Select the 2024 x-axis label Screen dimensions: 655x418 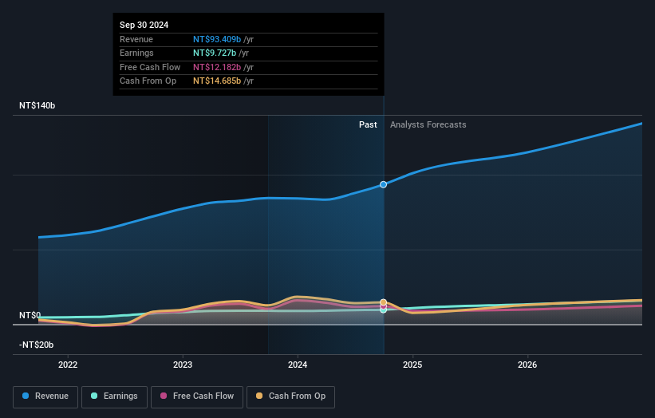click(298, 365)
